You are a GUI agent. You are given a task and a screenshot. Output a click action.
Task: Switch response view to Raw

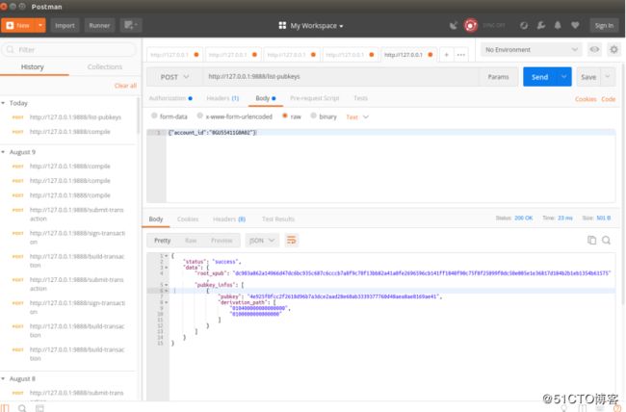(x=191, y=241)
